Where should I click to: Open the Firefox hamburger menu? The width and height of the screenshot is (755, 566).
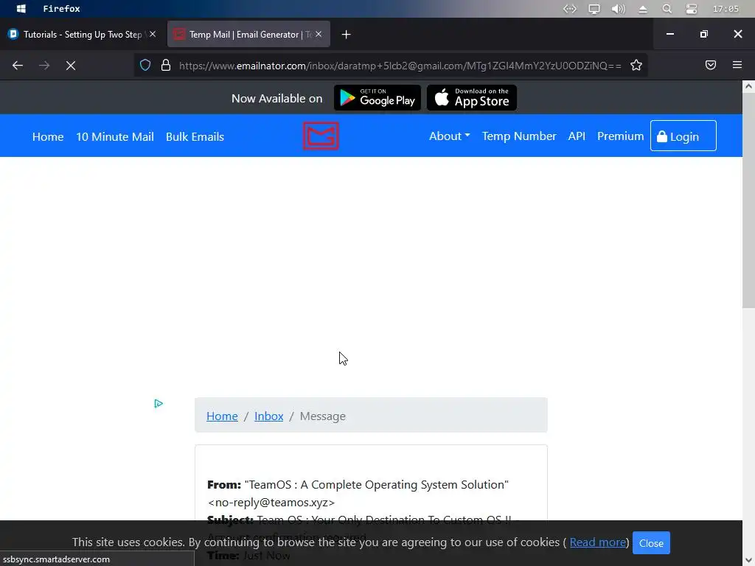pyautogui.click(x=737, y=65)
